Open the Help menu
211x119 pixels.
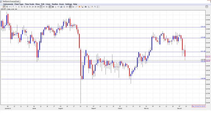click(75, 4)
